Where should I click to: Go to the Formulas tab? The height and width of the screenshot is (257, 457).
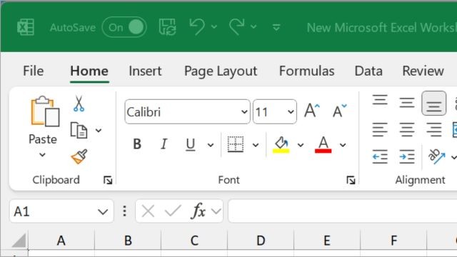[306, 71]
